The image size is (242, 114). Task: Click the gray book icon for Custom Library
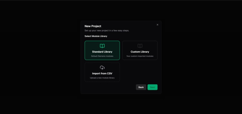[x=140, y=46]
